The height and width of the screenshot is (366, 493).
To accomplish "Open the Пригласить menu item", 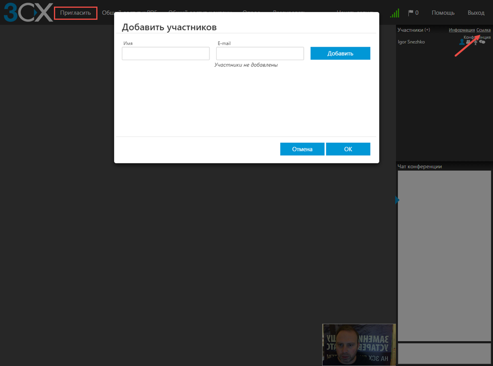I will 76,13.
